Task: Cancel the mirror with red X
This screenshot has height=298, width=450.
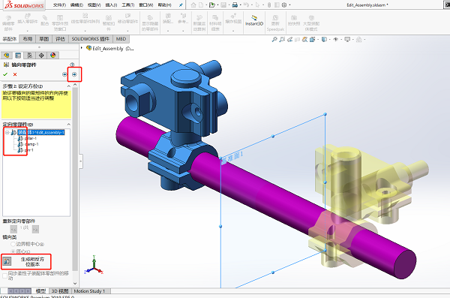Action: (x=15, y=74)
